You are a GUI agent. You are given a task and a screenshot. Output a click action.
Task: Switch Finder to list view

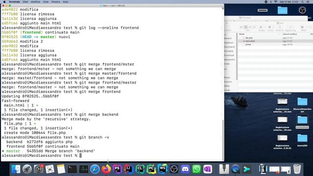246,27
